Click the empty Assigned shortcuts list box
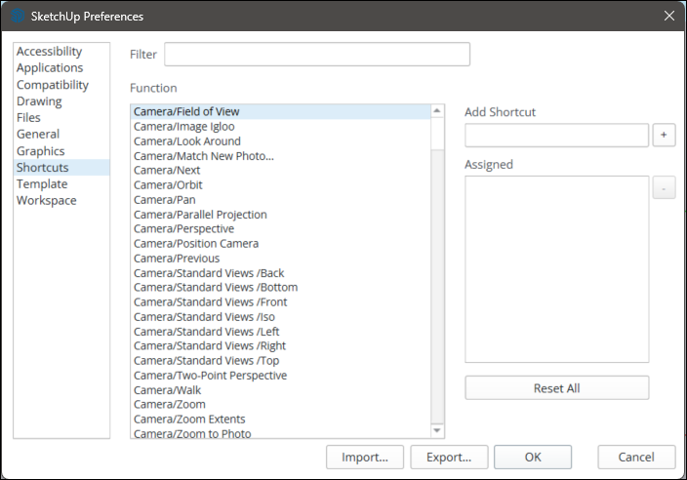Image resolution: width=687 pixels, height=480 pixels. click(556, 269)
